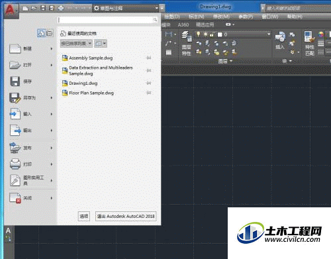Open the 标注(N) menu
331x259 pixels.
tap(197, 17)
